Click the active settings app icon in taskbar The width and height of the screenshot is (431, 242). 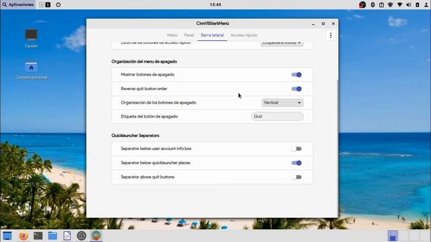(96, 236)
